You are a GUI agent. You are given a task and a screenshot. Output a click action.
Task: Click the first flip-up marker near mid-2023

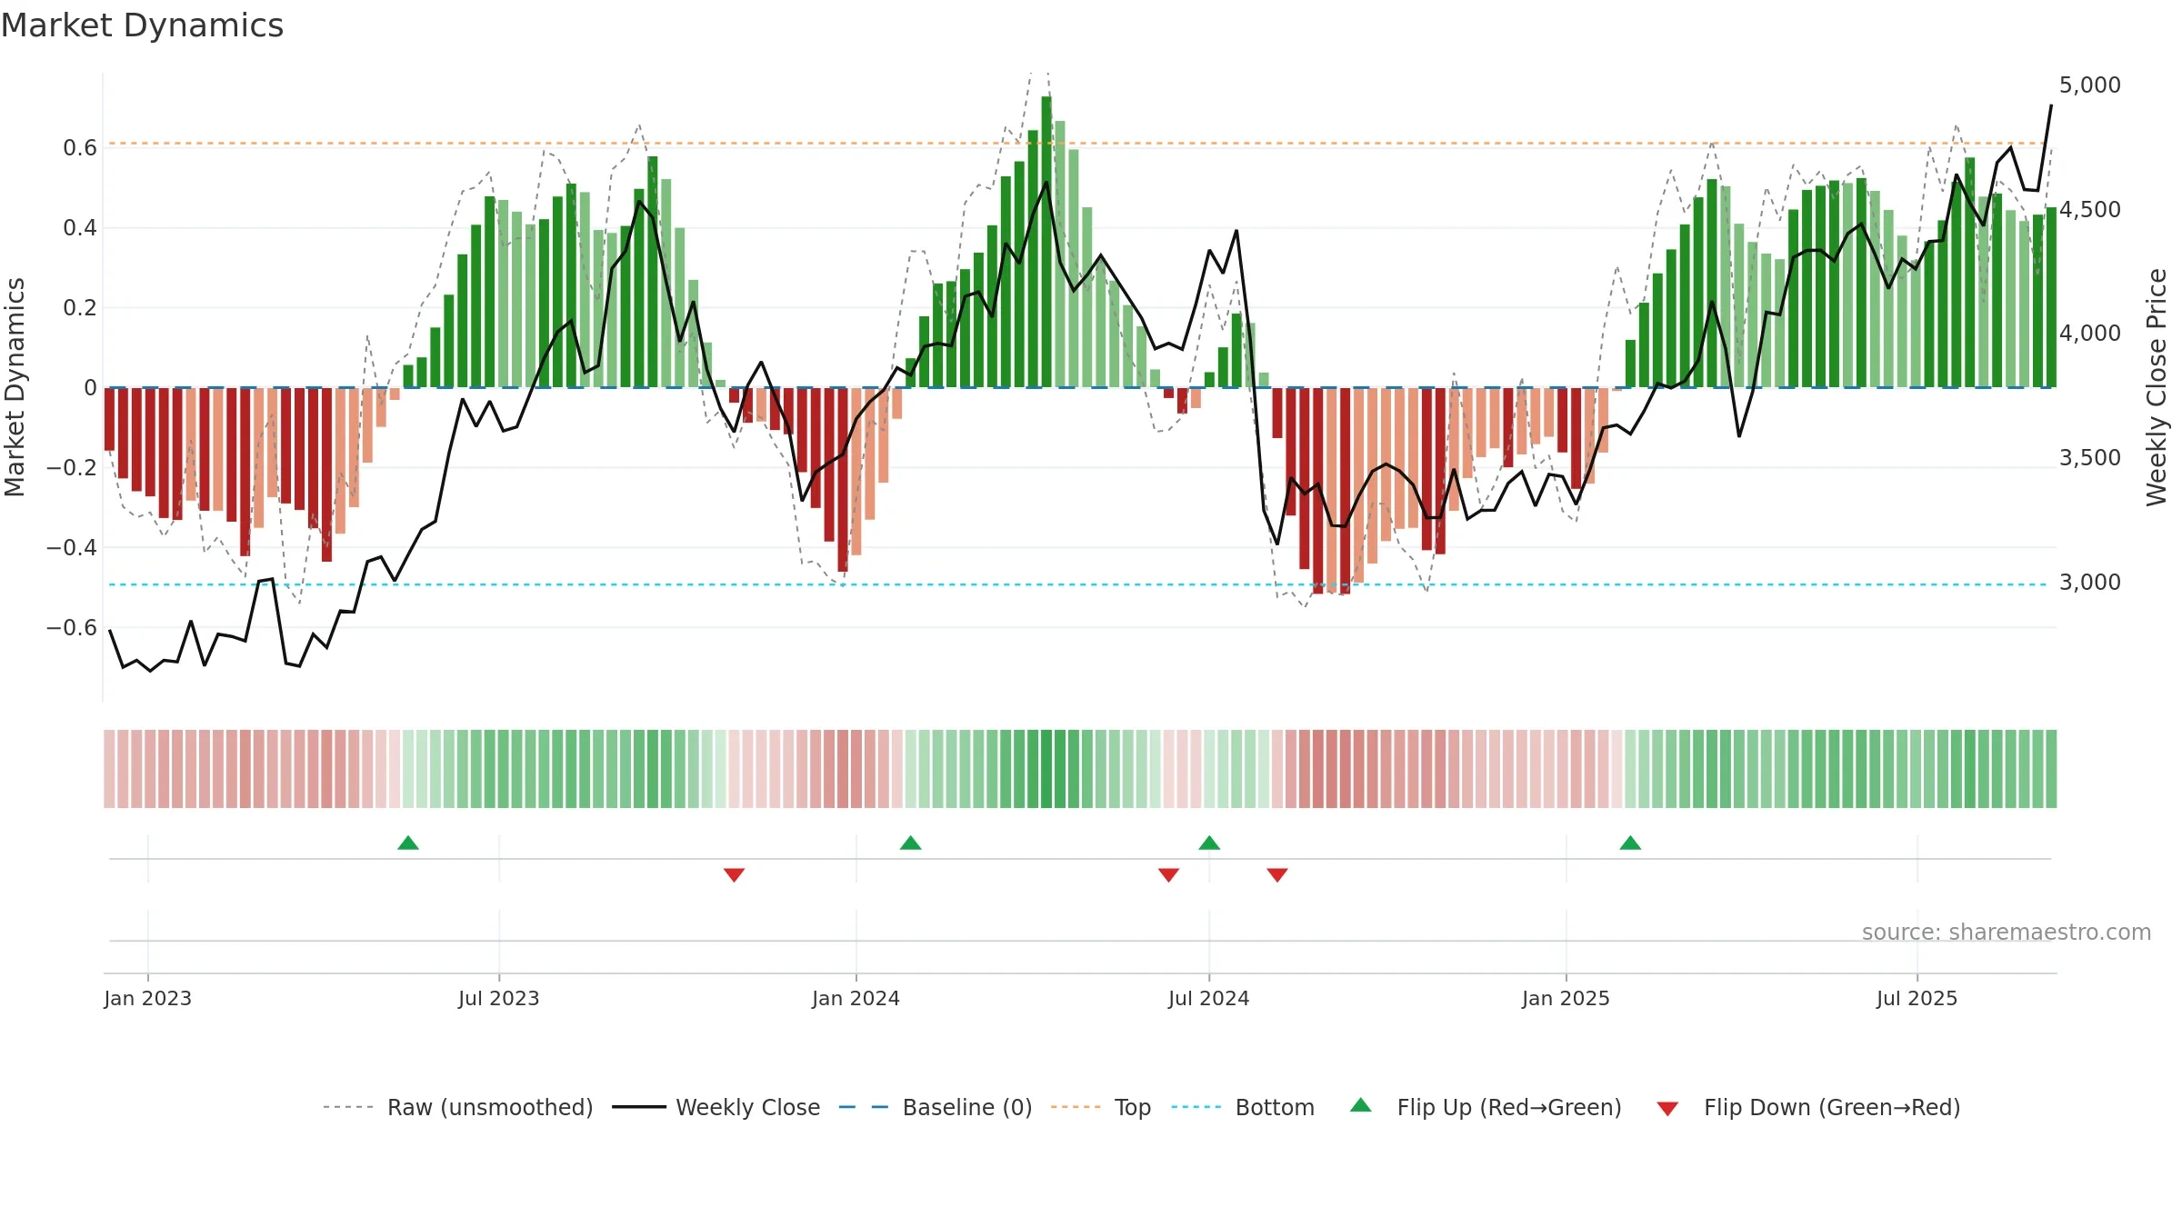408,843
